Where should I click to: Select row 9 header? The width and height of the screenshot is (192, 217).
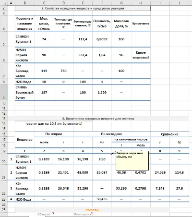3,92
